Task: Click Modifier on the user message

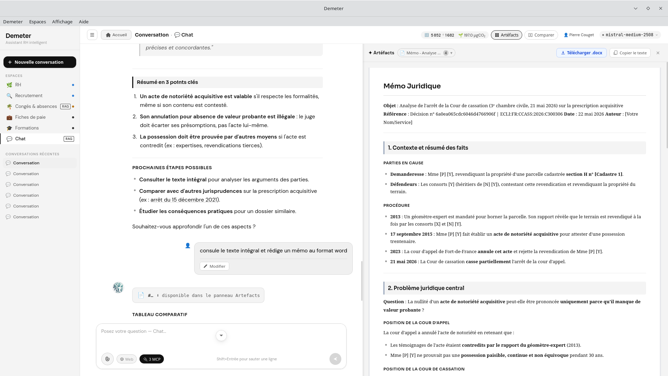Action: pyautogui.click(x=214, y=266)
